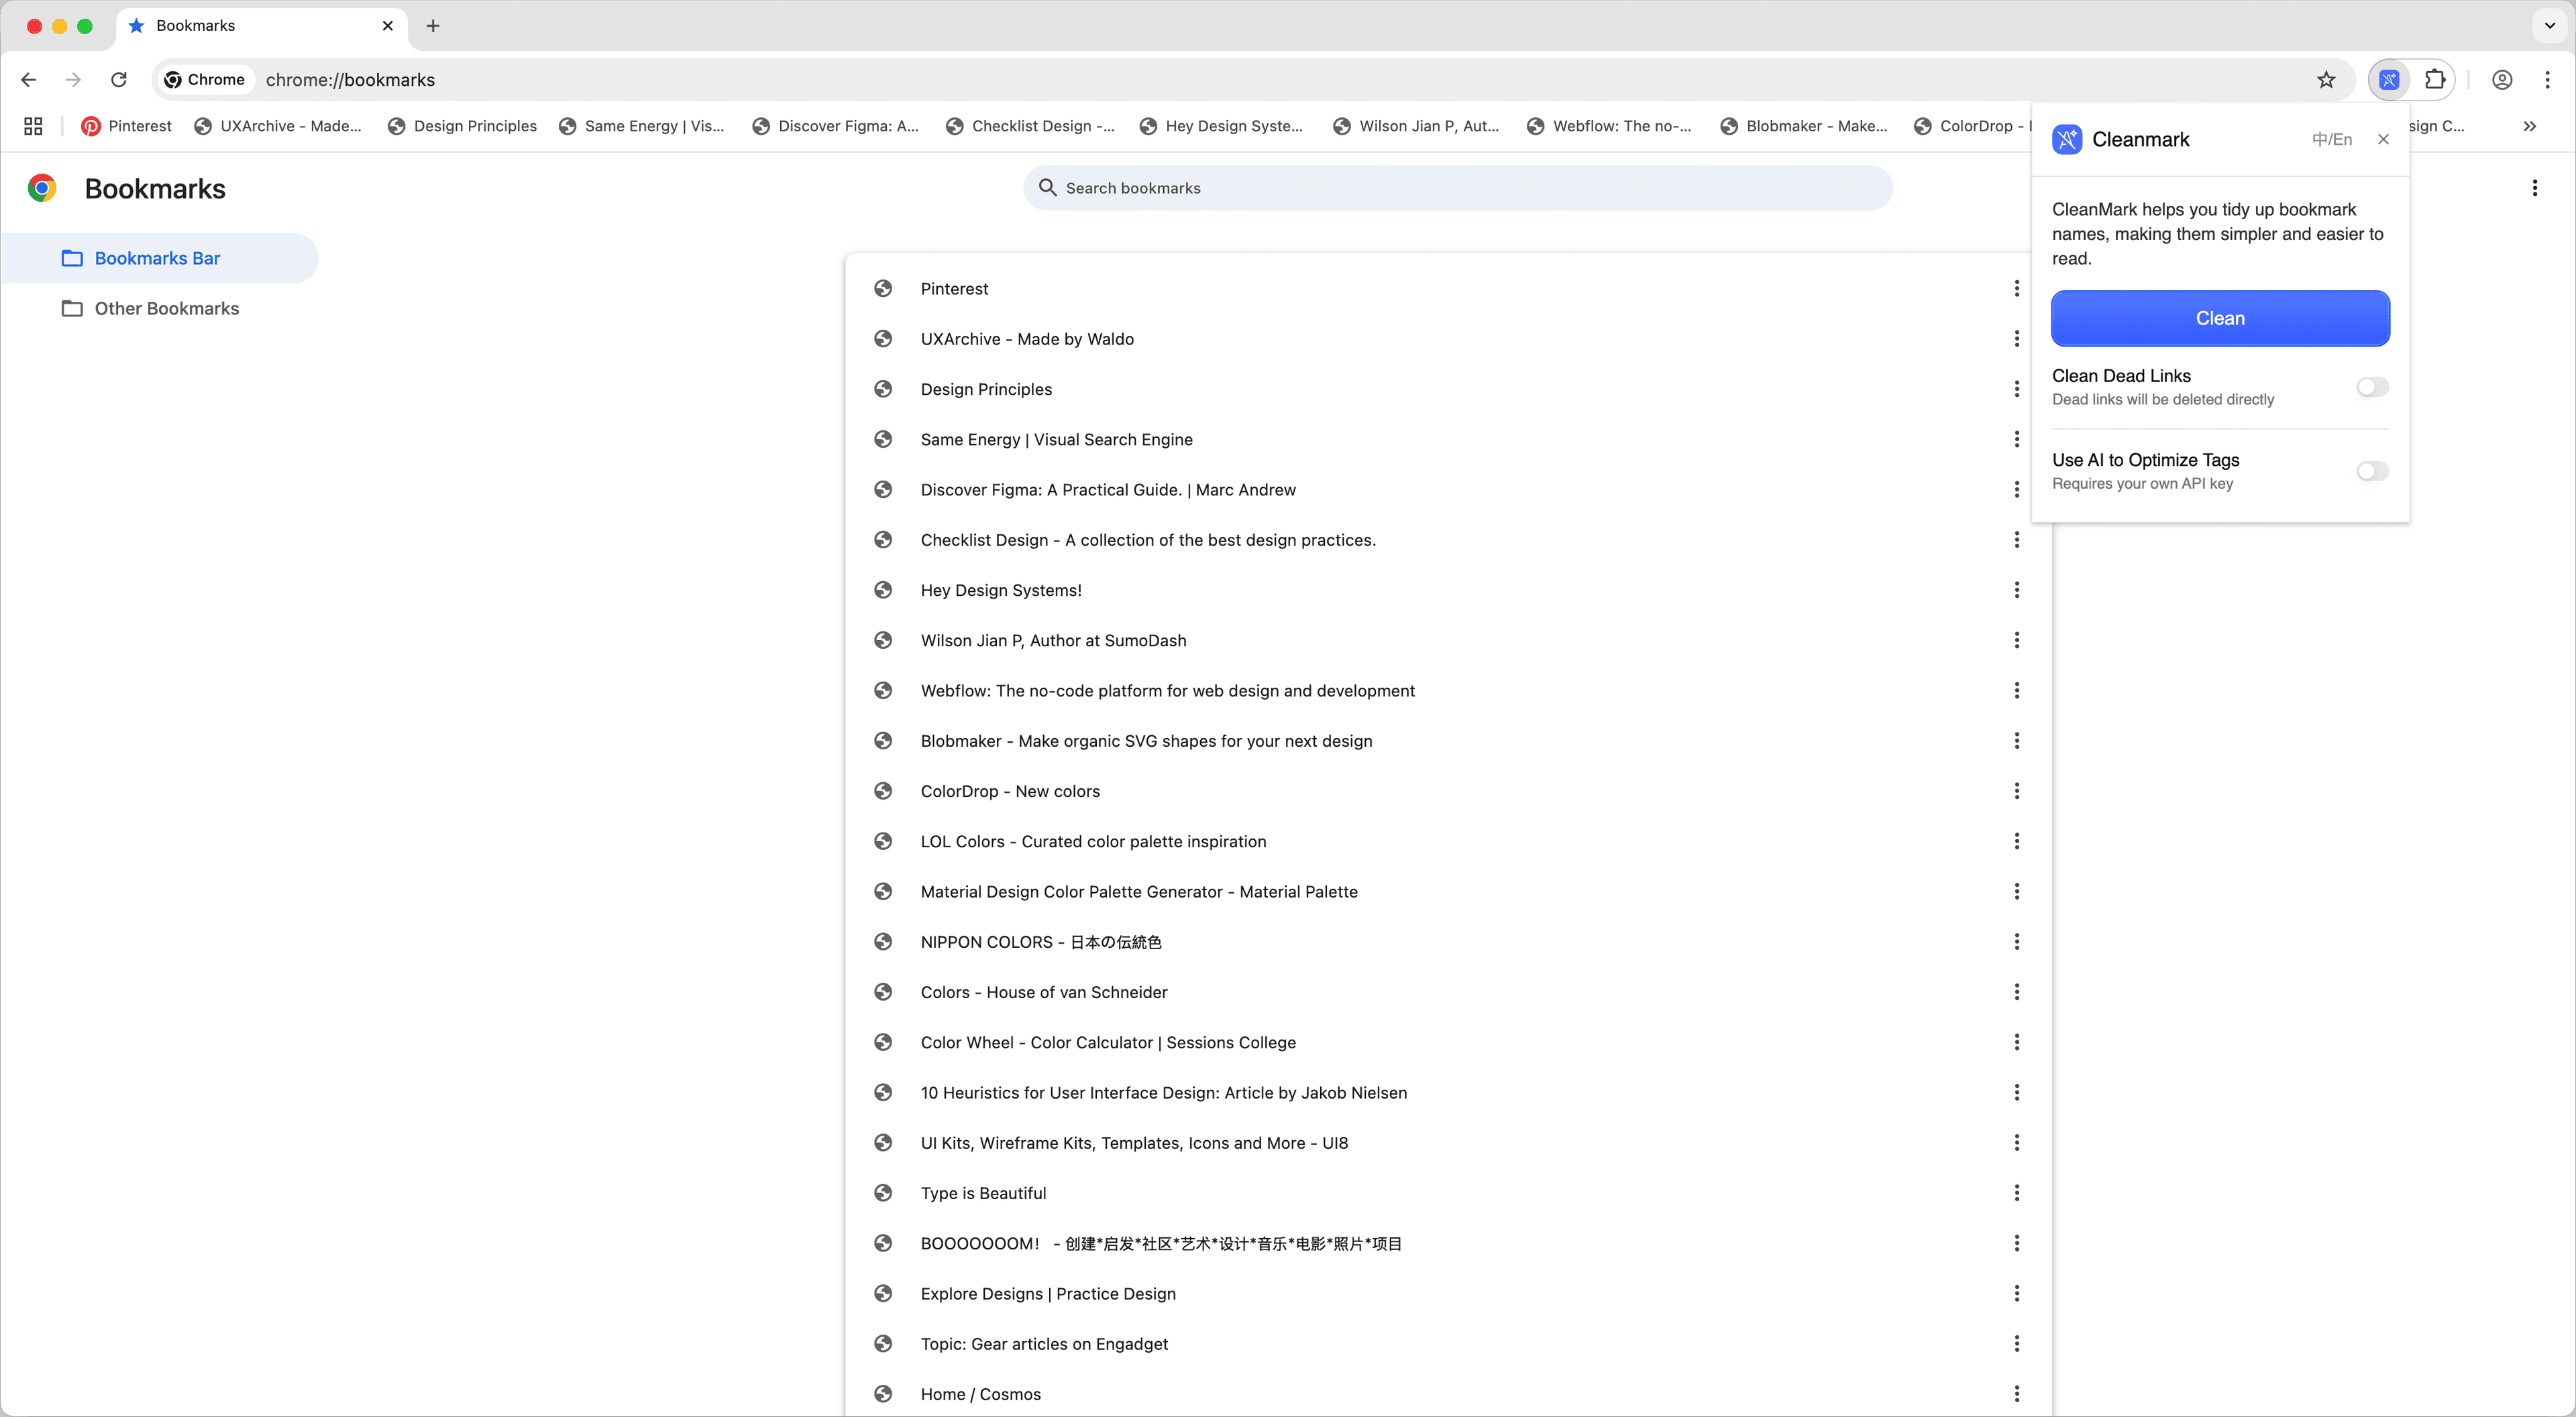The image size is (2576, 1417).
Task: Enable the Clean Dead Links toggle
Action: coord(2372,387)
